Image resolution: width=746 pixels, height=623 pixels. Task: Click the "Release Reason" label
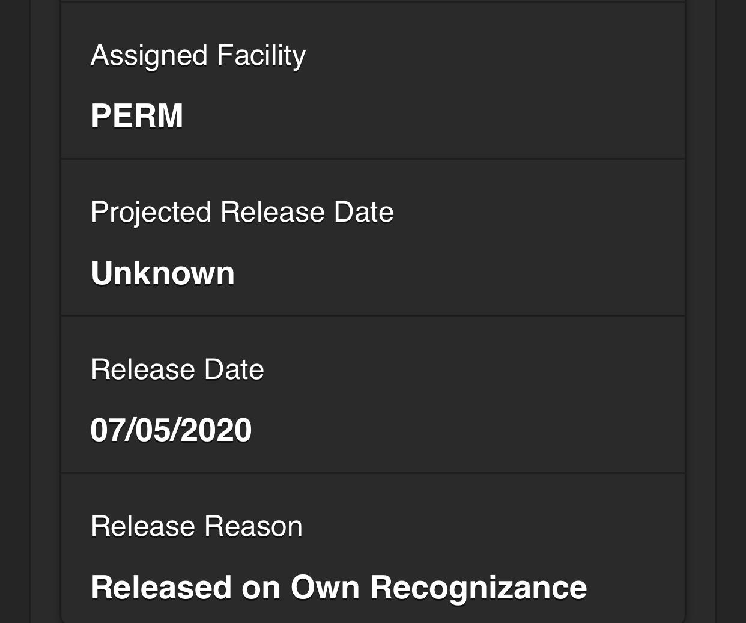click(196, 526)
